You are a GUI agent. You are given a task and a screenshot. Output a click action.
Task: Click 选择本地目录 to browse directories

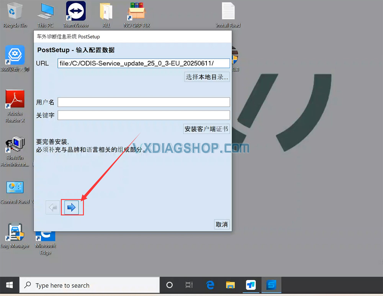click(x=207, y=77)
